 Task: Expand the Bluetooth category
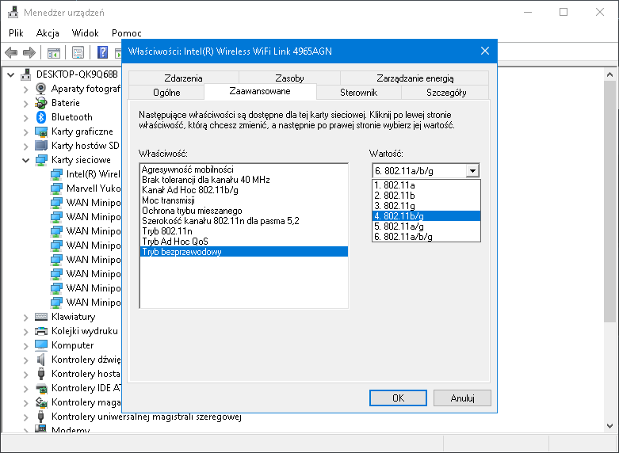click(26, 117)
